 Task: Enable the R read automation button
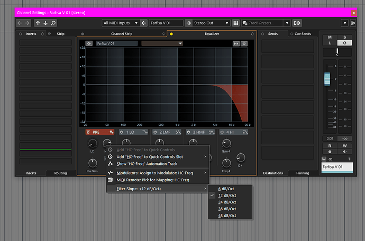point(330,146)
